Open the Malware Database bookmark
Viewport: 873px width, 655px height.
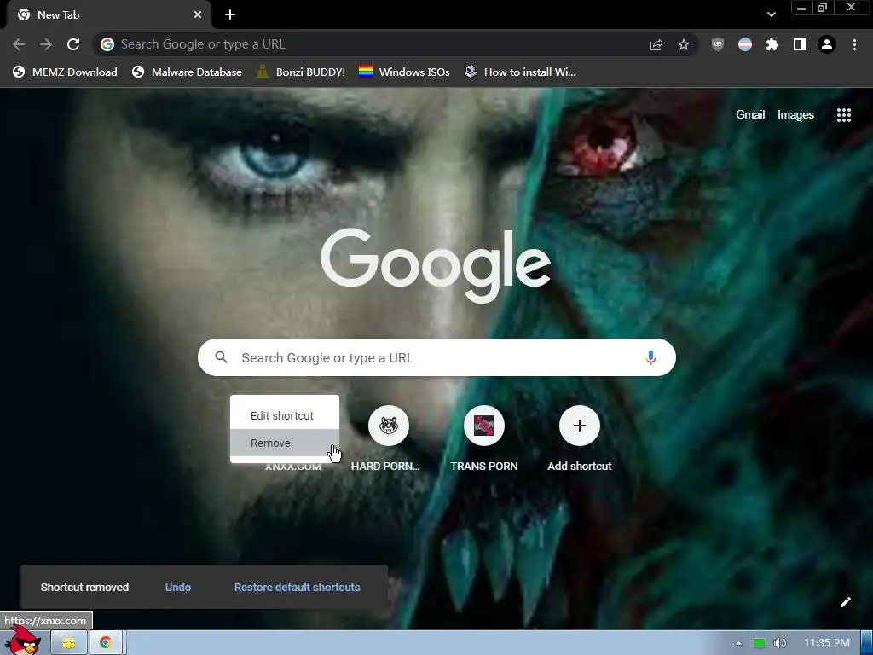coord(187,72)
